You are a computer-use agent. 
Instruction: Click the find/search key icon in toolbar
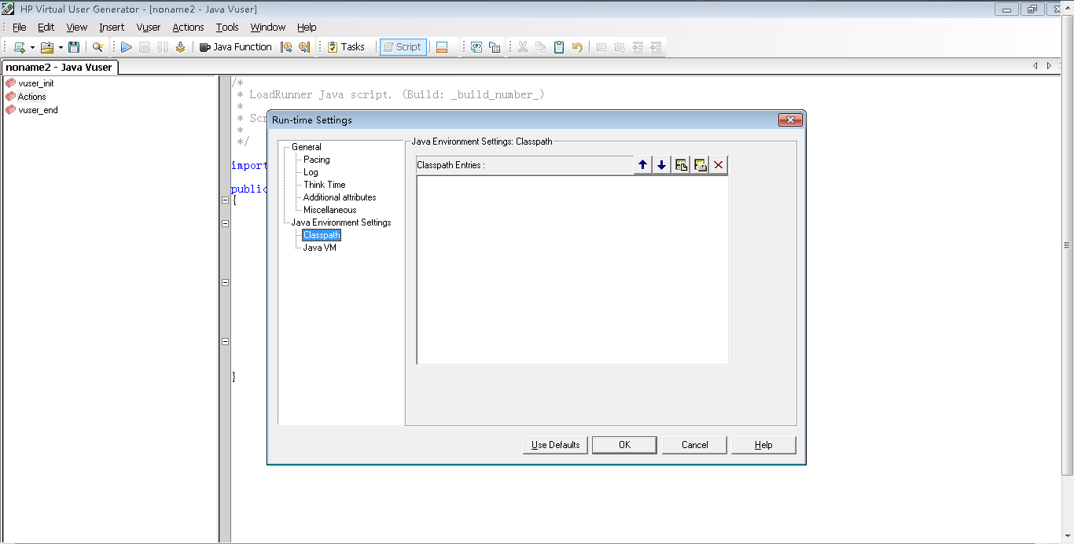pos(97,47)
